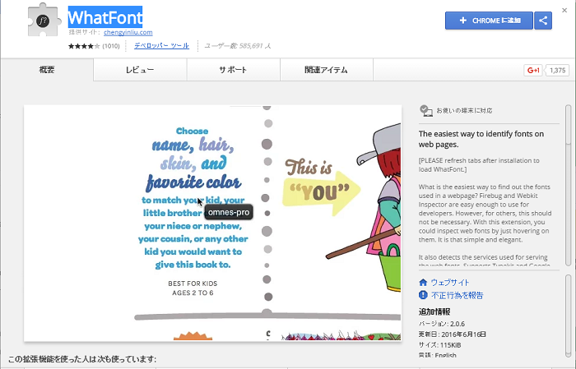Click the share icon button

[543, 21]
